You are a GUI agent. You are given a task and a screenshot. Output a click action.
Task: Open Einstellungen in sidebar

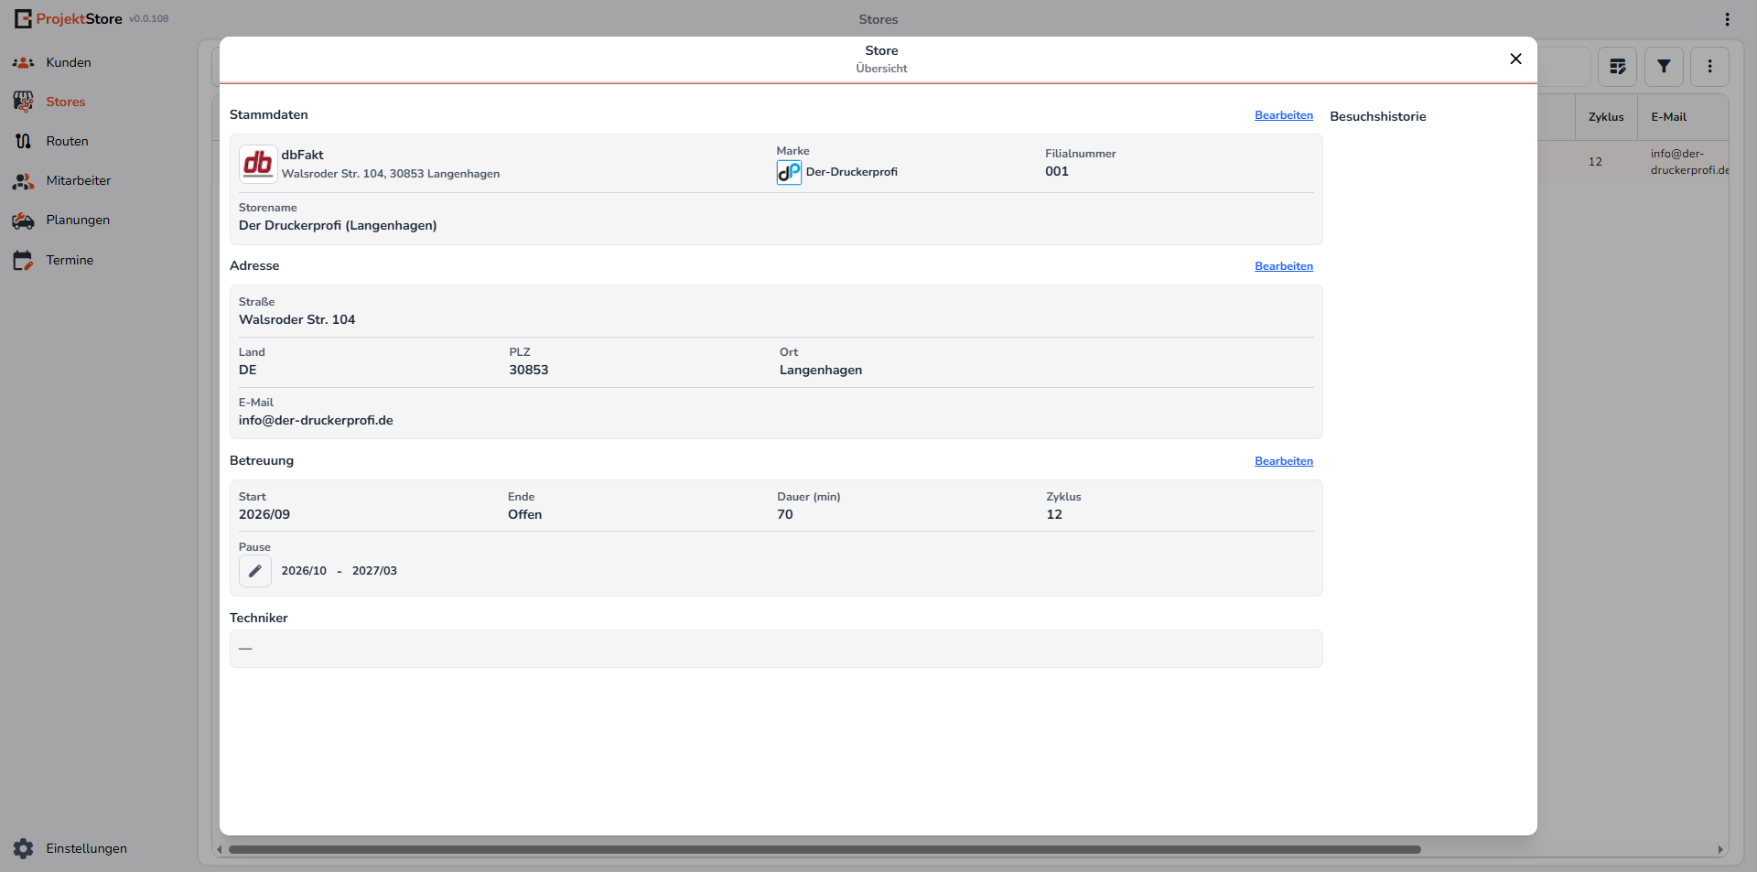[x=87, y=848]
